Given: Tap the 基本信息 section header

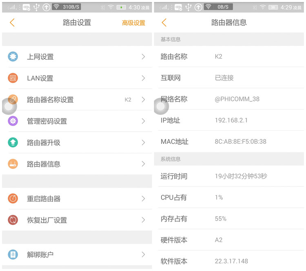Looking at the screenshot, I should click(171, 40).
